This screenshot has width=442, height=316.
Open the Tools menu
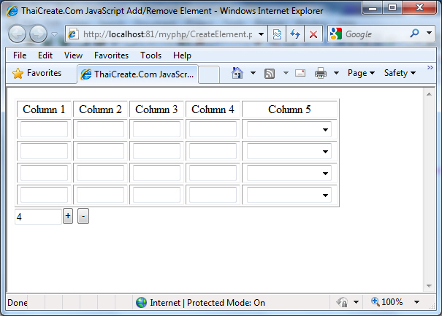150,55
